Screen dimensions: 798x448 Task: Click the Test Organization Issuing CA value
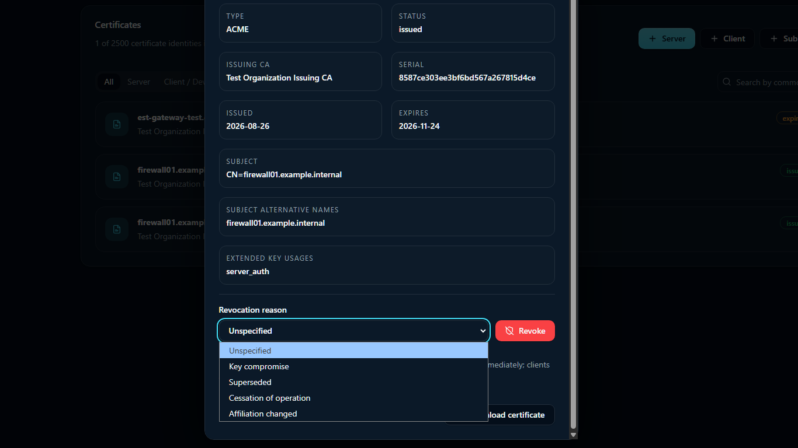pyautogui.click(x=279, y=78)
